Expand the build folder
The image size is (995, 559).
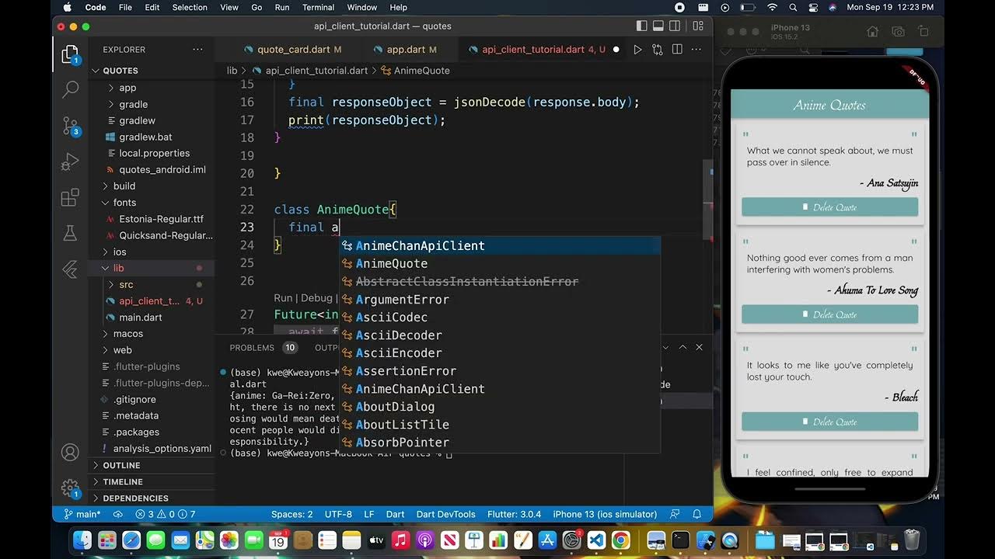(124, 186)
